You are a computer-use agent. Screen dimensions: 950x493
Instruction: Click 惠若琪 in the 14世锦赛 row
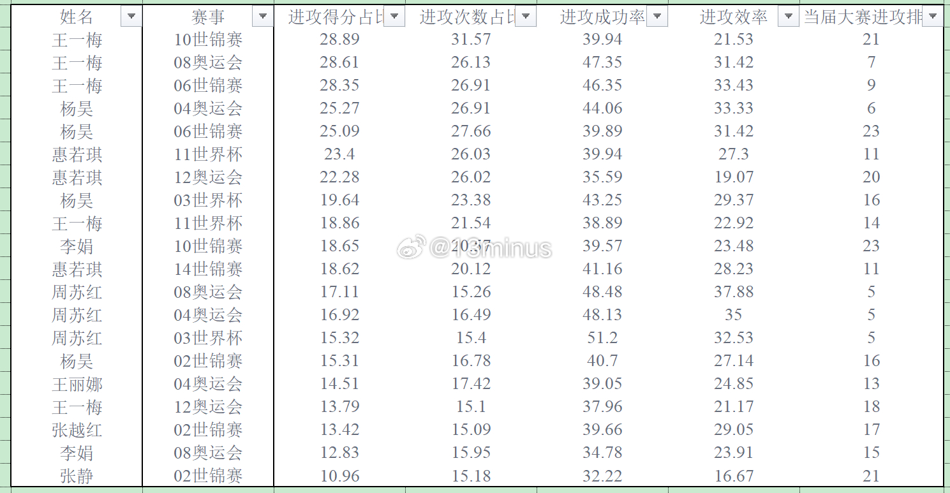(77, 269)
